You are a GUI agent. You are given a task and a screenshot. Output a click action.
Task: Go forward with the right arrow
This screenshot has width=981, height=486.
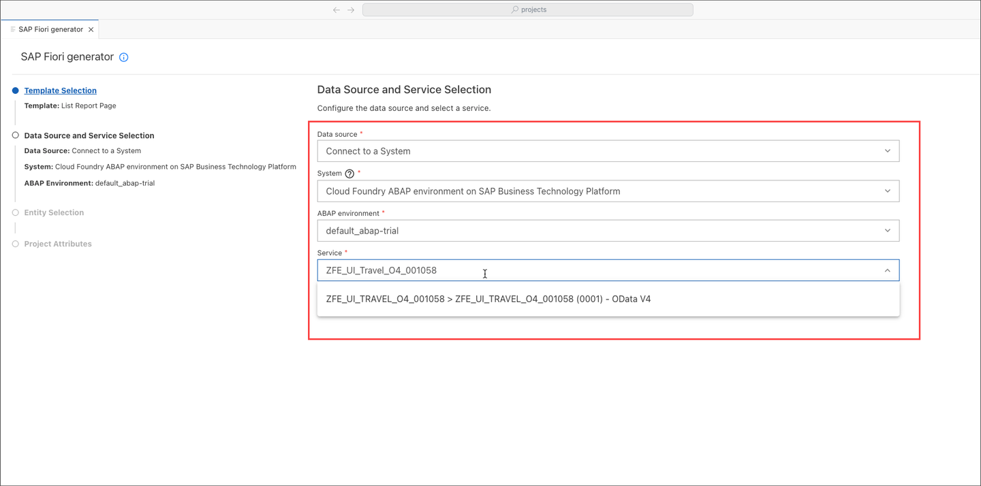tap(351, 10)
